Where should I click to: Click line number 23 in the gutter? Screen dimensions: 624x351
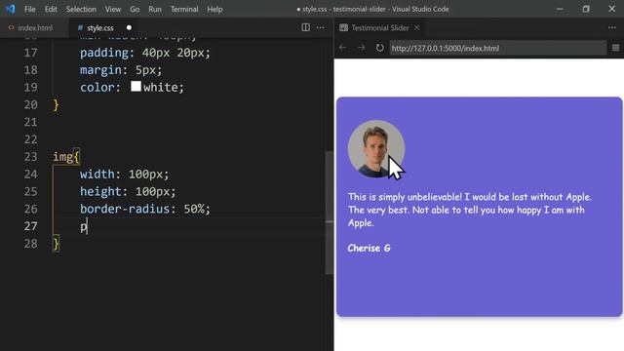[x=30, y=157]
